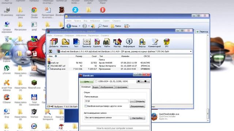Toggle the Папки folders pane in Explorer
Viewport: 234px width, 131px height.
point(116,26)
